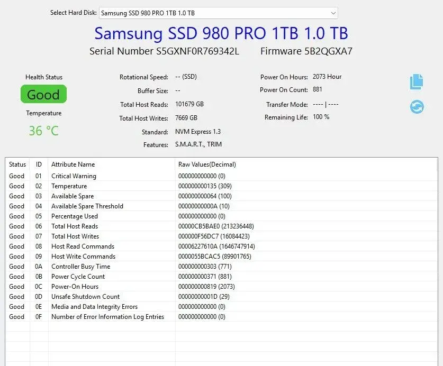Select the Host Write Commands row

coord(221,257)
